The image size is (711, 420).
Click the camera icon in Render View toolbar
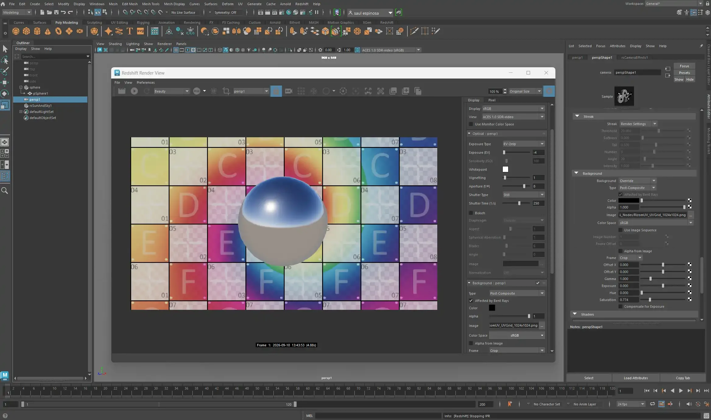point(288,91)
